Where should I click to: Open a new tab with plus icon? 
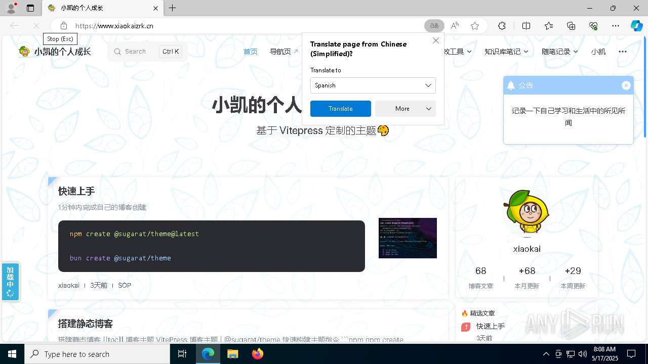pyautogui.click(x=173, y=8)
